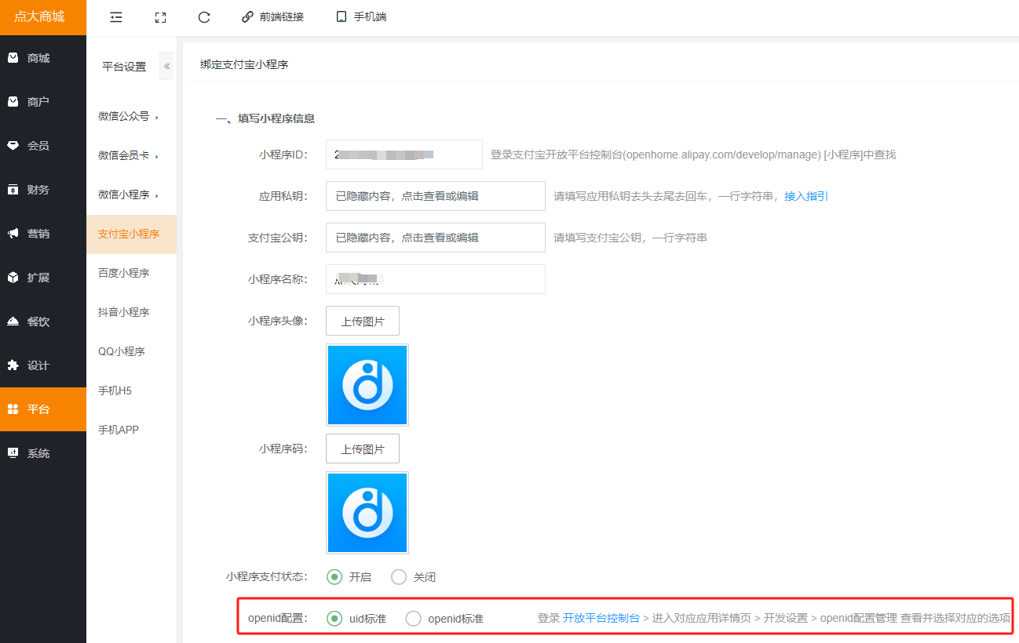Open the 开放平台控制台 link
1019x643 pixels.
pos(601,618)
